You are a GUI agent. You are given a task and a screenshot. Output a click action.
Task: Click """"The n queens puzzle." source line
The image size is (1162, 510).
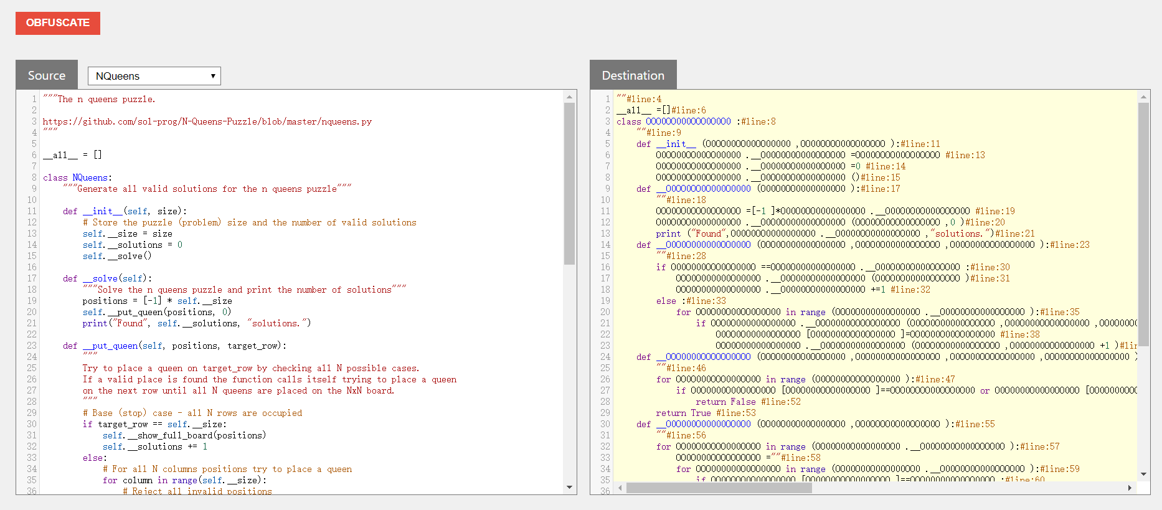[99, 99]
